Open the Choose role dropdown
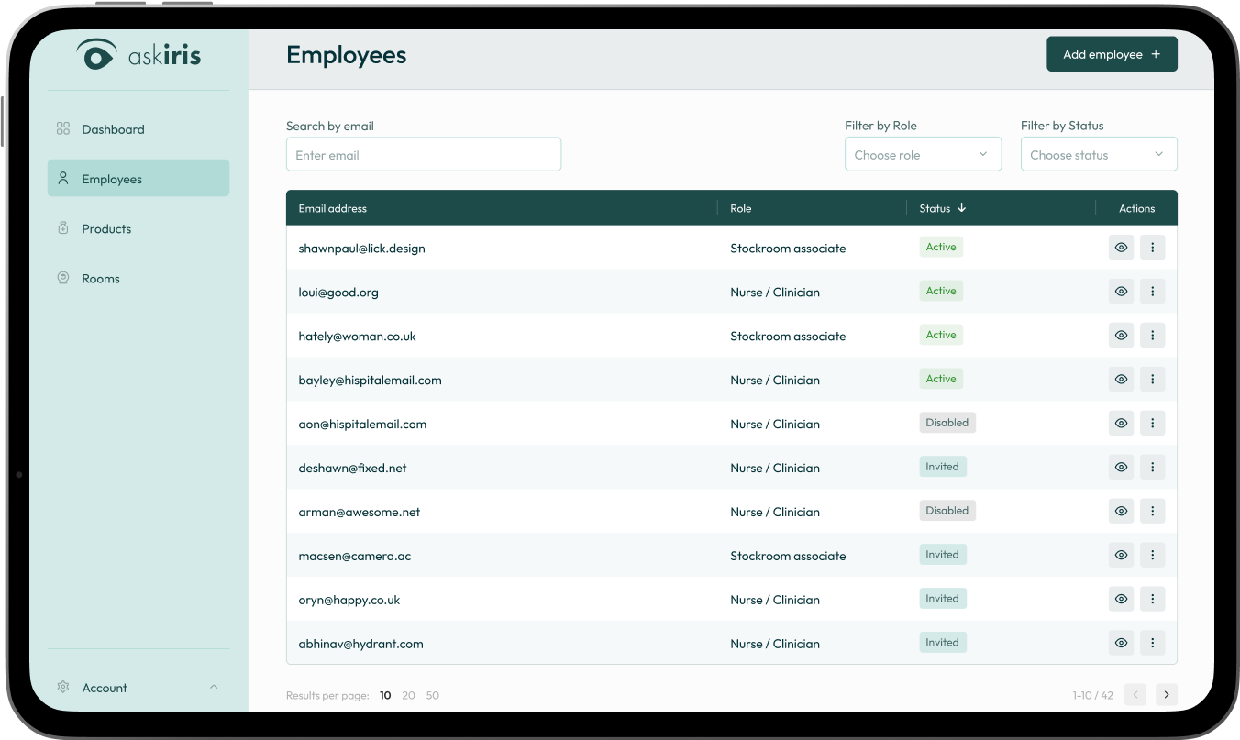Image resolution: width=1240 pixels, height=740 pixels. click(x=922, y=155)
